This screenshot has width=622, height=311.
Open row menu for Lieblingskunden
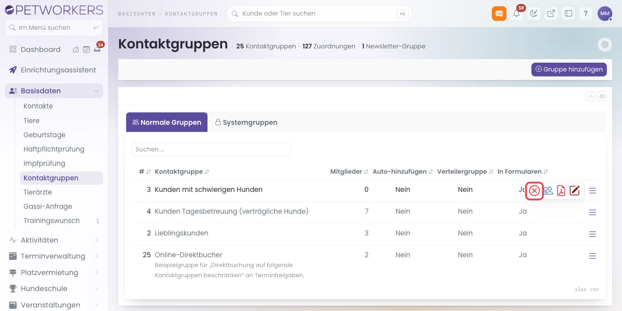pos(592,234)
